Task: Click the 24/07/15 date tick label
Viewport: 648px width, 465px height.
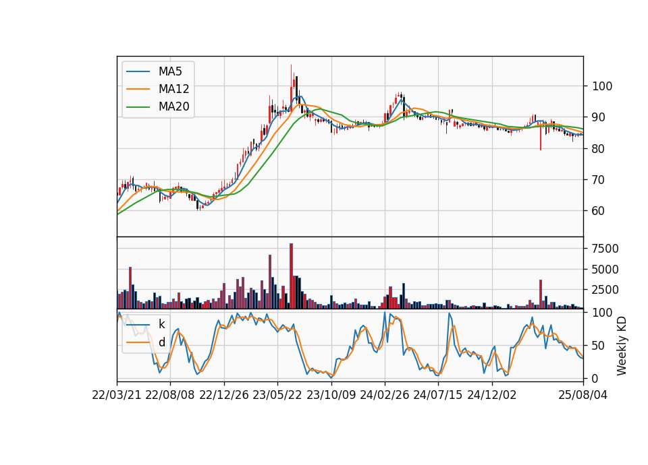Action: pos(438,395)
